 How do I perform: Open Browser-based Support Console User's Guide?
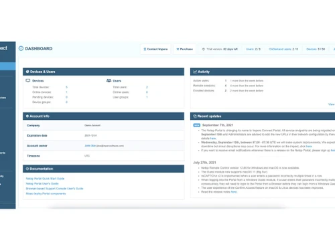pos(54,189)
